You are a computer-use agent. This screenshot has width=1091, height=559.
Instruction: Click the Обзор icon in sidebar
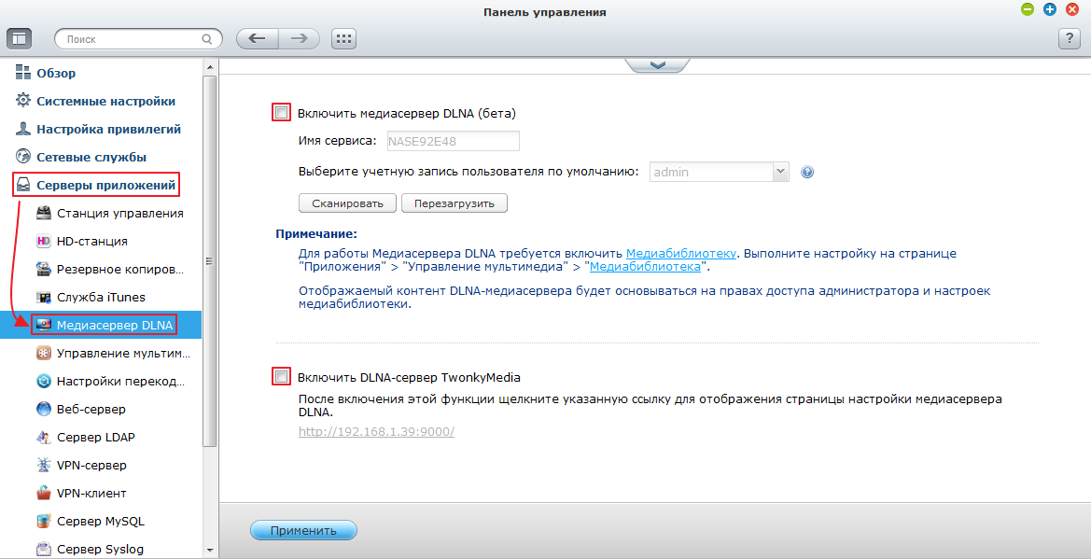(x=23, y=73)
